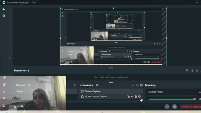Open settings cog in lower left sidebar
The height and width of the screenshot is (113, 201).
[x=4, y=98]
